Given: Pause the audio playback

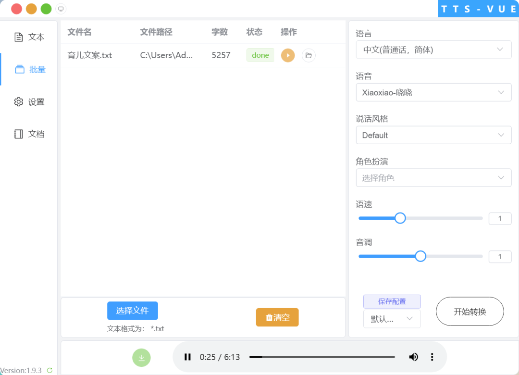Looking at the screenshot, I should coord(187,357).
